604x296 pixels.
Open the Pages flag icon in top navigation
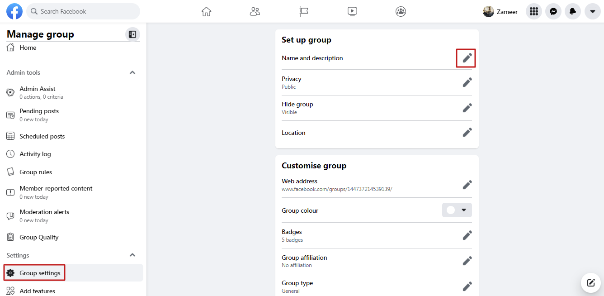304,12
